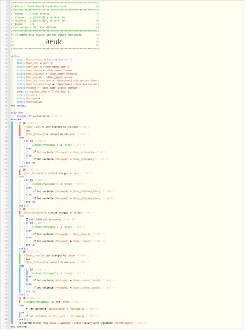The width and height of the screenshot is (245, 331).
Task: Click Set variable Message2 = Door_Unlocked_Open statement
Action: (68, 199)
